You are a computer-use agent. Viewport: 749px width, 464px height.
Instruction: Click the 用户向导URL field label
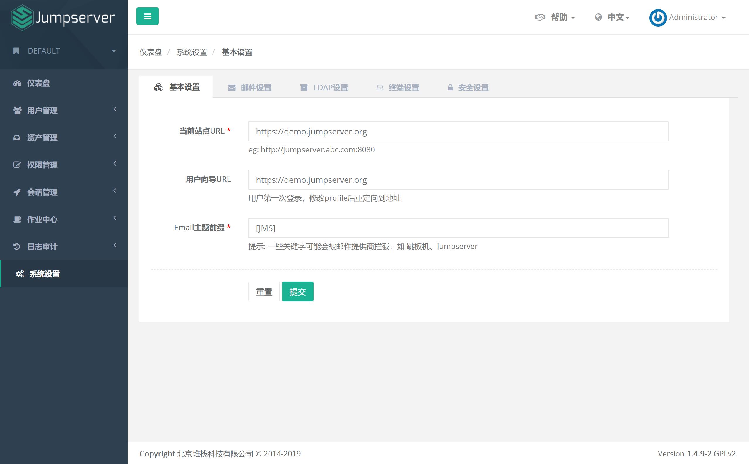pos(208,179)
